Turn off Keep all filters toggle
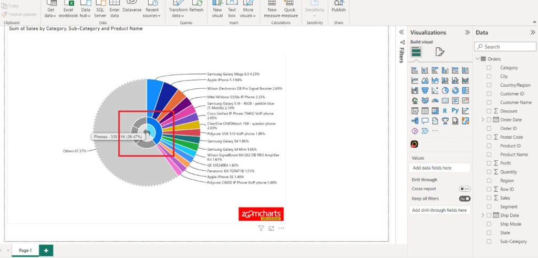538x258 pixels. pos(465,199)
